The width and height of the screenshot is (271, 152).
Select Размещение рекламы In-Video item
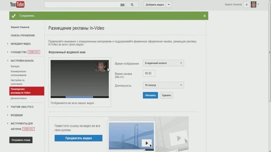point(27,91)
